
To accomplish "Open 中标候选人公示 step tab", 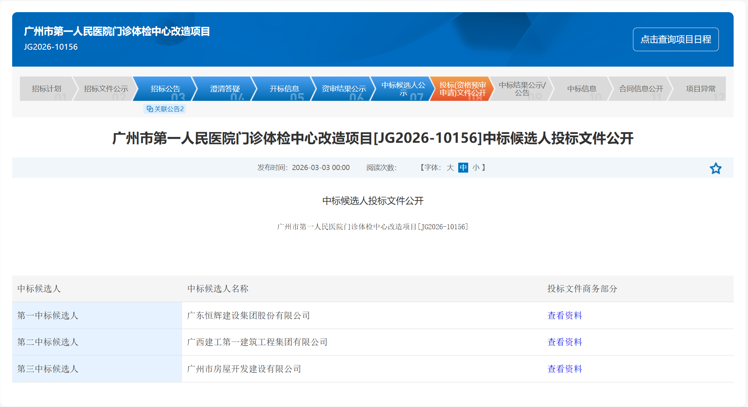I will pyautogui.click(x=403, y=89).
